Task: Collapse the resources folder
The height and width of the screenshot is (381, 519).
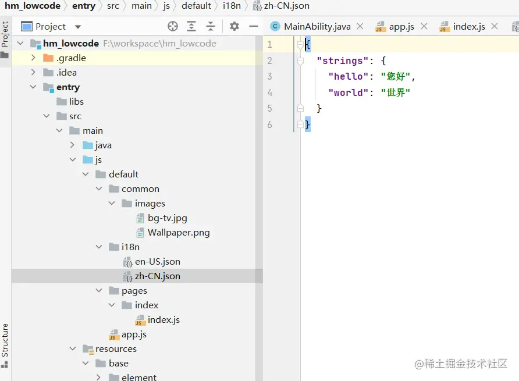Action: click(x=73, y=349)
